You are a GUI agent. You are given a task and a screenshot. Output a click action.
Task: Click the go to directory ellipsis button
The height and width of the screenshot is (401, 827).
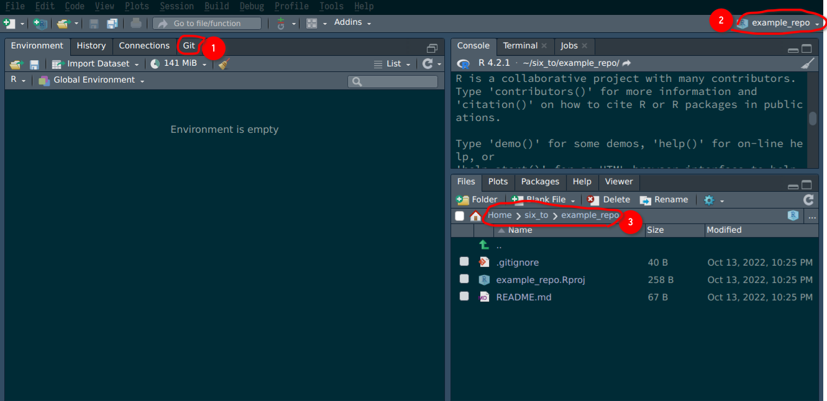(x=812, y=216)
